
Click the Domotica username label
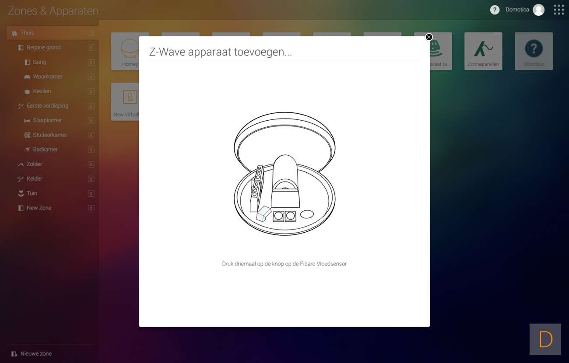point(517,10)
